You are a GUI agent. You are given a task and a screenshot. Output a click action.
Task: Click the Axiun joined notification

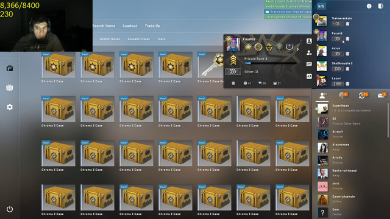pos(288,1)
